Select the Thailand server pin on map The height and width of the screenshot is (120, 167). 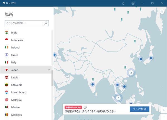click(117, 85)
